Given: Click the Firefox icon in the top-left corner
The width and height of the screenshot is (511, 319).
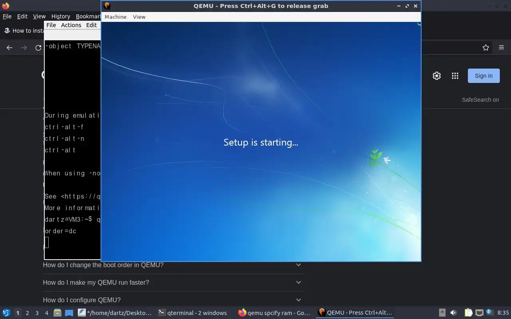Looking at the screenshot, I should [6, 6].
